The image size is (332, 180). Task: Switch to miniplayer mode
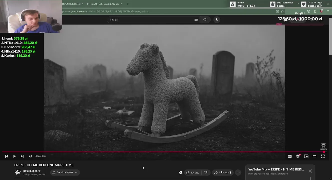click(306, 156)
